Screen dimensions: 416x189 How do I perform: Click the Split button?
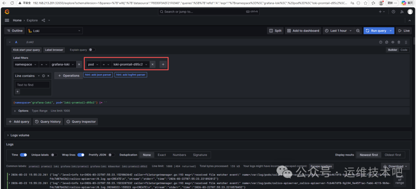[x=275, y=31]
